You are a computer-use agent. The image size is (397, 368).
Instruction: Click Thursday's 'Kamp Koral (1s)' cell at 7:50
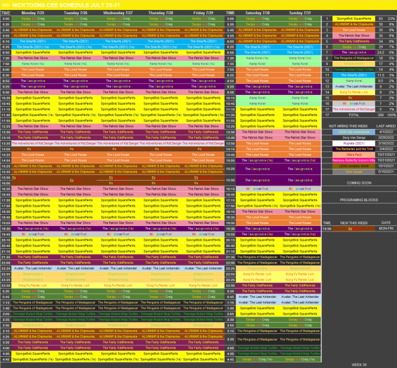[x=161, y=64]
